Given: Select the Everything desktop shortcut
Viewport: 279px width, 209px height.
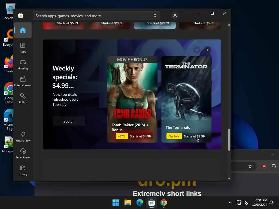Looking at the screenshot, I should click(8, 38).
